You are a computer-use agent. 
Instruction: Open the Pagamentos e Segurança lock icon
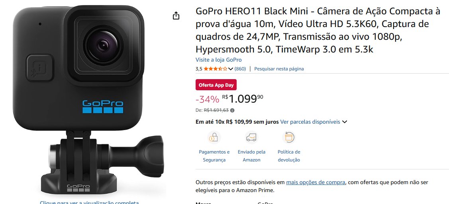click(x=214, y=138)
